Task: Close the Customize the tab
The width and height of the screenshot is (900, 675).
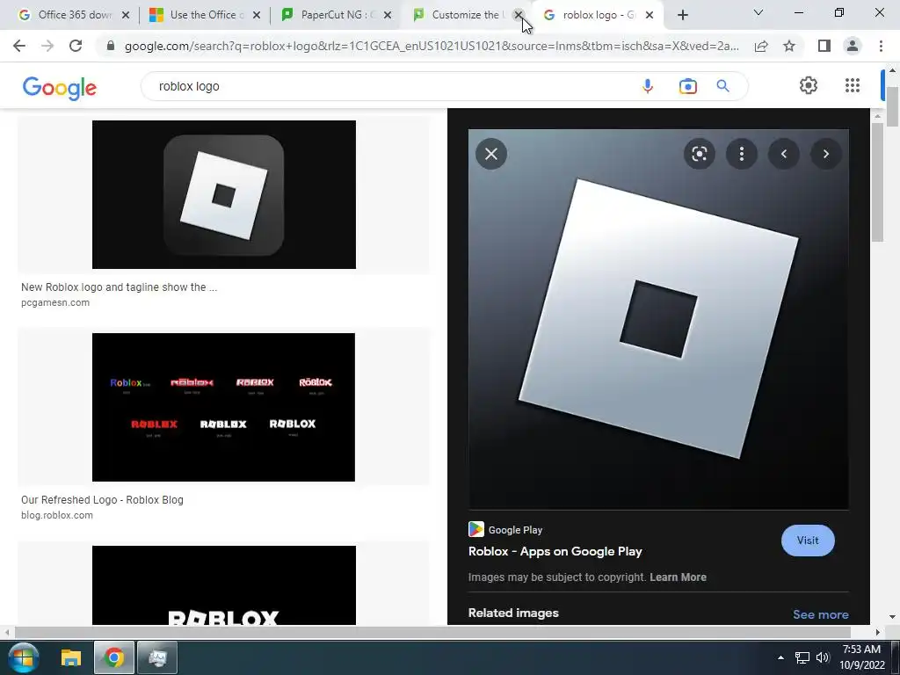Action: click(519, 15)
